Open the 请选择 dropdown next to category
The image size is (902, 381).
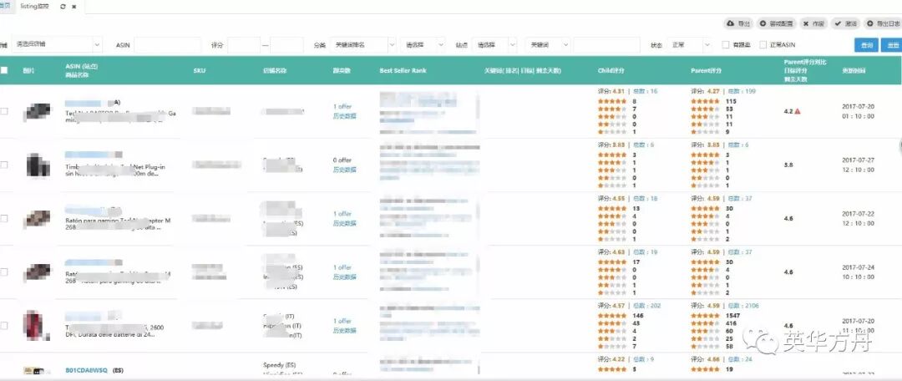423,44
